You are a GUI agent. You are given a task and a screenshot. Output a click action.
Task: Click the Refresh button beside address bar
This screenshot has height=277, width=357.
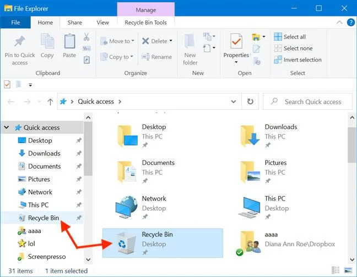pos(250,101)
